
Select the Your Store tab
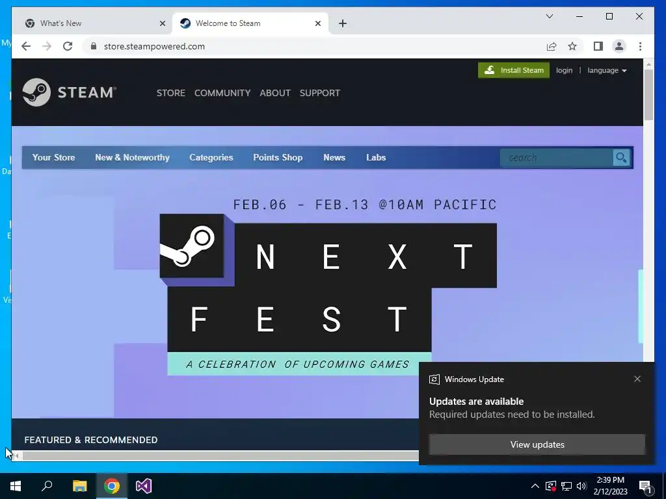(x=53, y=157)
